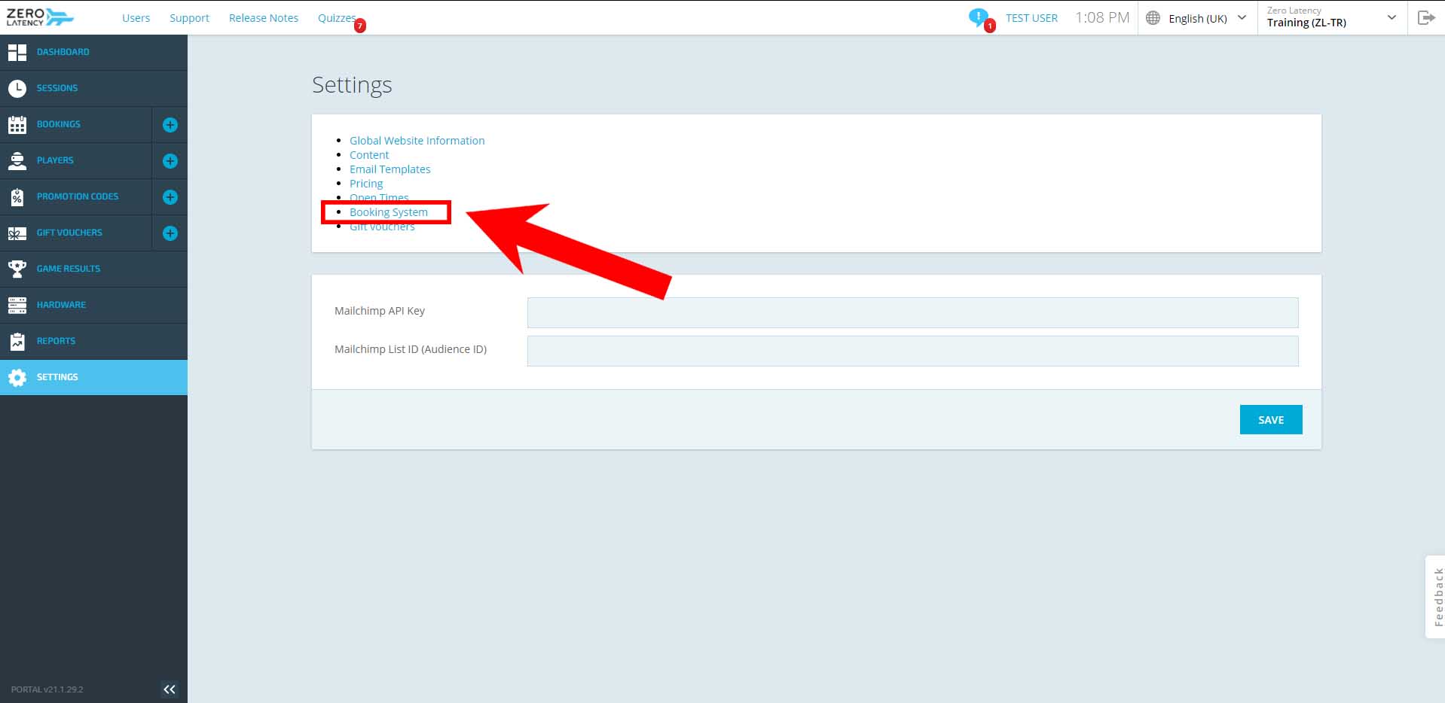Open the Feedback side tab
Viewport: 1445px width, 703px height.
click(x=1436, y=597)
